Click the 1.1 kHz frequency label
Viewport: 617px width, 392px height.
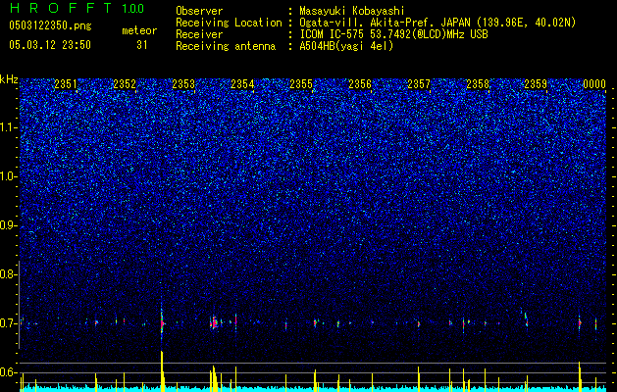tap(9, 127)
